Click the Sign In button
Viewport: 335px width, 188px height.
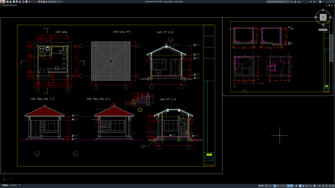click(299, 1)
